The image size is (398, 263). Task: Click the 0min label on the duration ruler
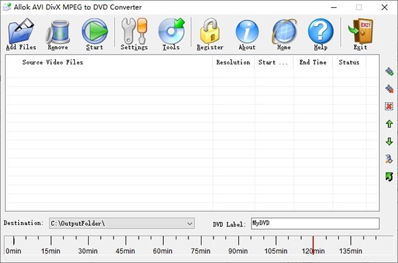[13, 251]
